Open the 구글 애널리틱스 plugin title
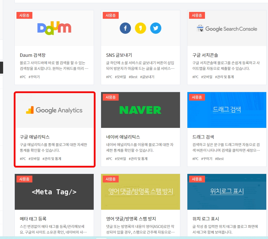Image resolution: width=268 pixels, height=239 pixels. pos(35,137)
